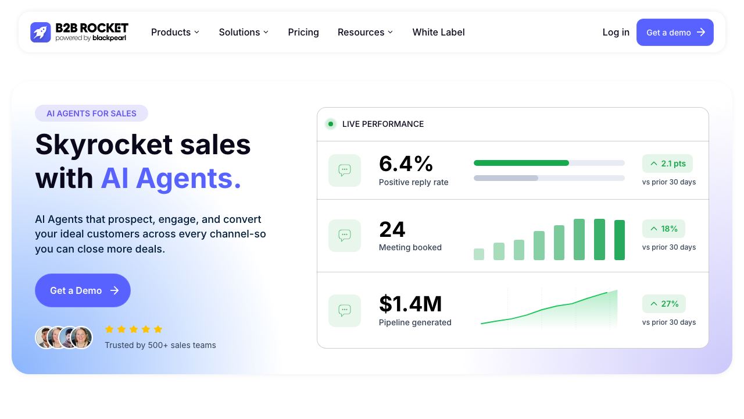Viewport: 744px width, 419px height.
Task: Click the powered by blackpearl text
Action: tap(91, 38)
